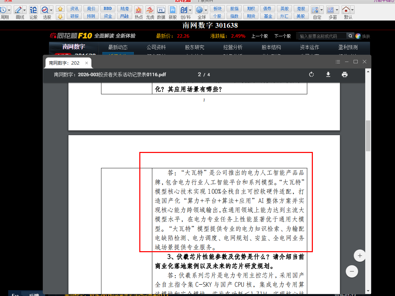
Task: Expand the 选股 dropdown arrow
Action: 51,10
